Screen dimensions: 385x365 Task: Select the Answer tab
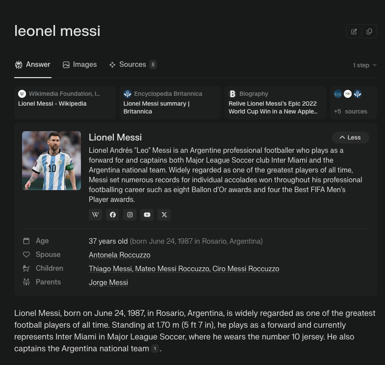click(33, 64)
